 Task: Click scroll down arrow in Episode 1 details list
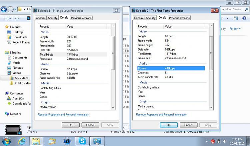(x=113, y=108)
